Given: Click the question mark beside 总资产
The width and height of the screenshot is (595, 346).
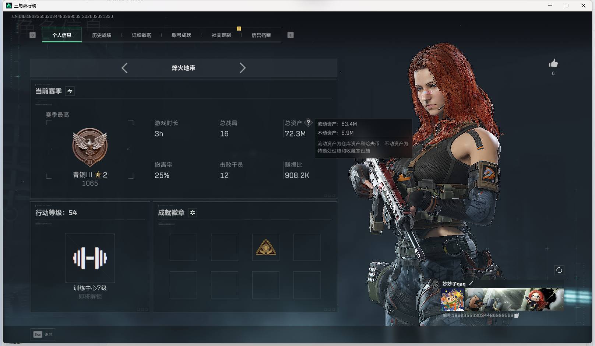Looking at the screenshot, I should point(308,123).
